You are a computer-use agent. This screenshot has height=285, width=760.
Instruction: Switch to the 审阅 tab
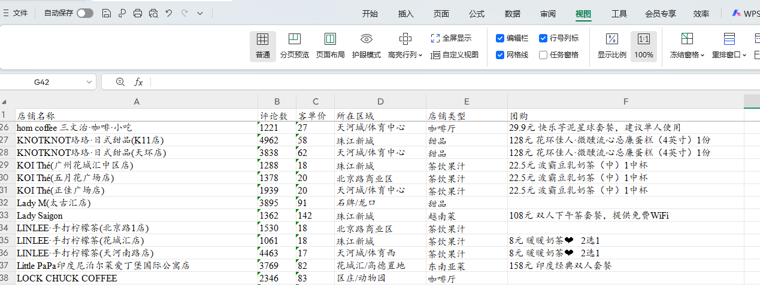548,14
